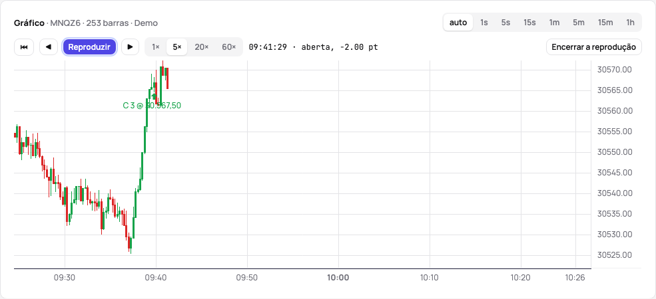Click the 30565.00 price axis label

pyautogui.click(x=615, y=90)
